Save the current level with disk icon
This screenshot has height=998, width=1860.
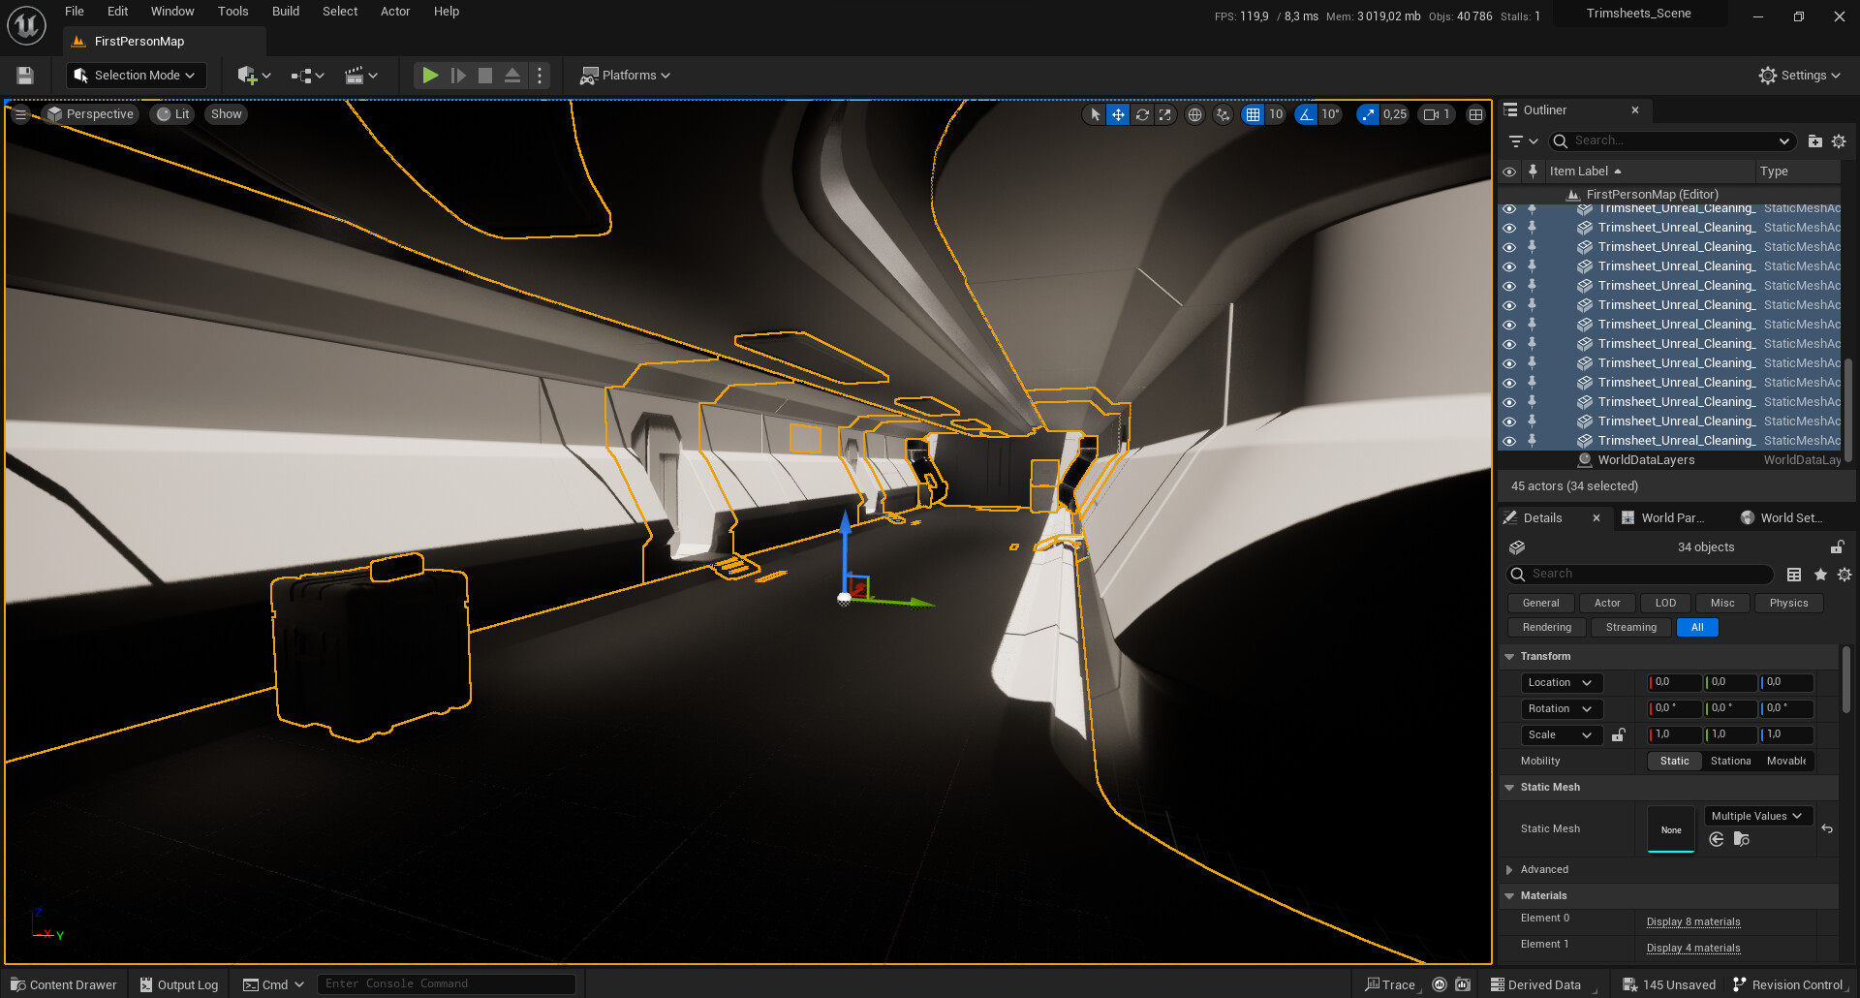pos(25,76)
